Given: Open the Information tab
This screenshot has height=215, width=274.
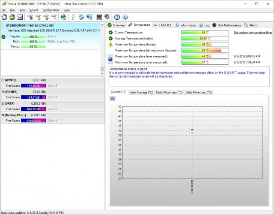Looking at the screenshot, I should (185, 25).
